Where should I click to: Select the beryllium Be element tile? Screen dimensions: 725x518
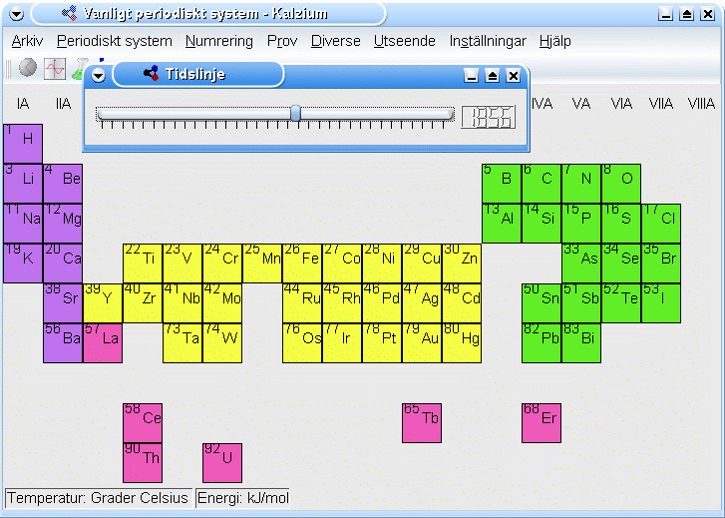coord(63,184)
